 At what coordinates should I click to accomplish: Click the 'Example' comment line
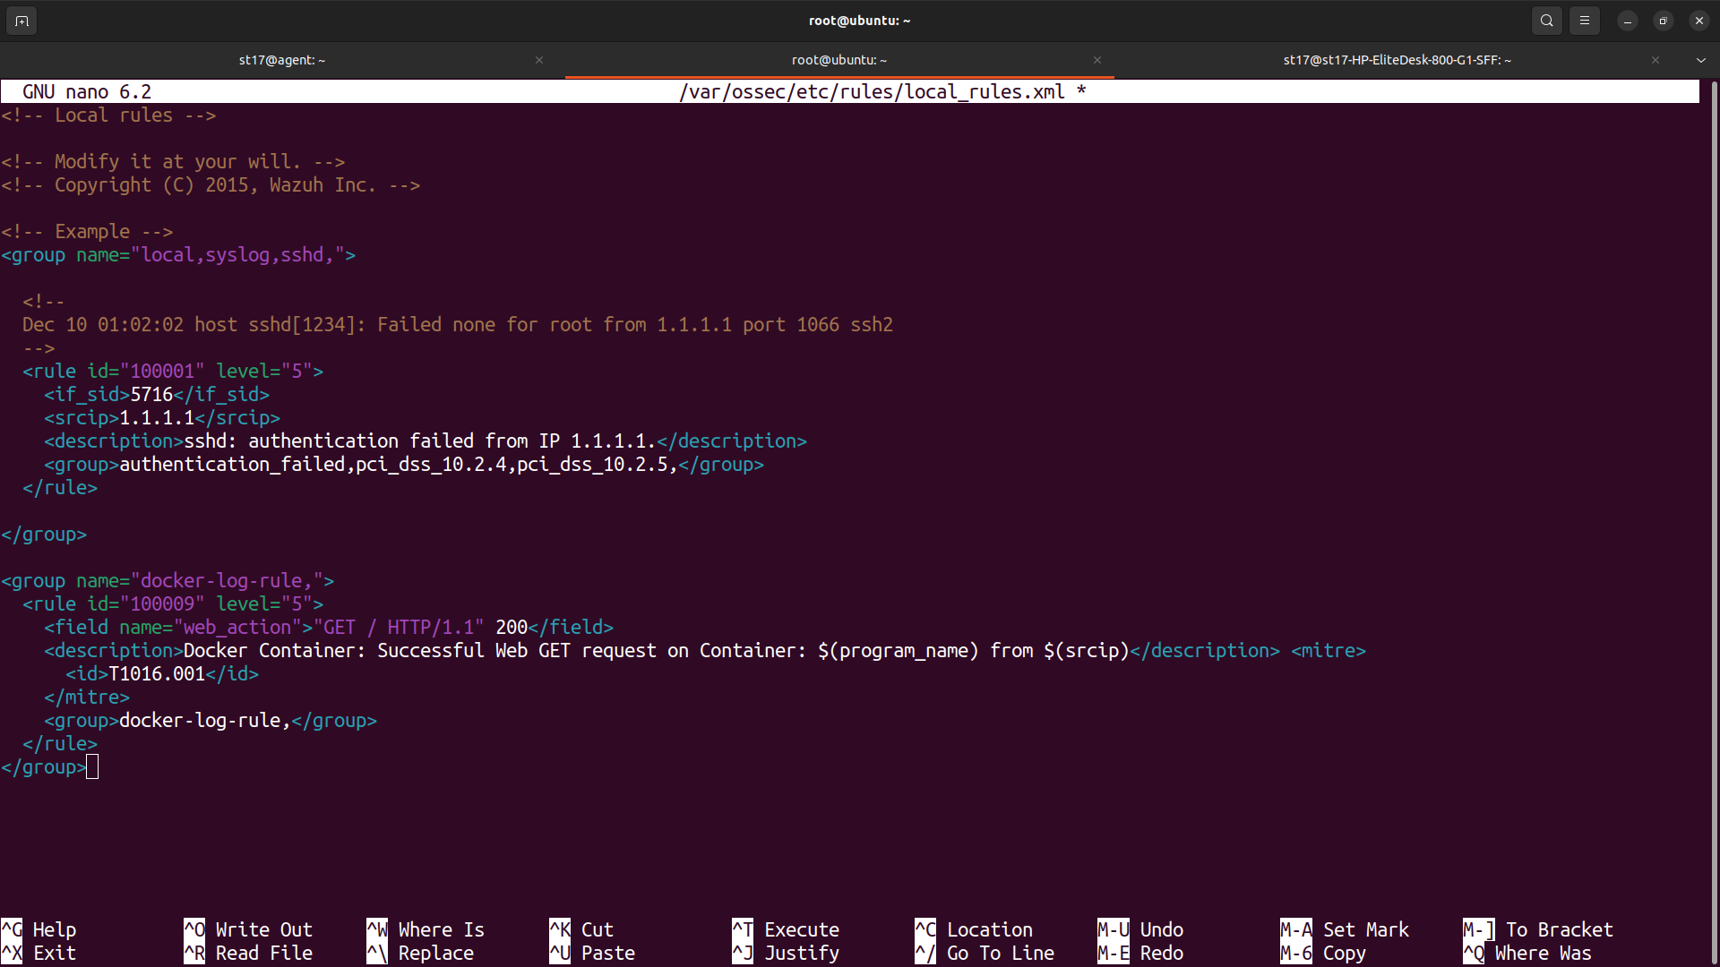[87, 231]
